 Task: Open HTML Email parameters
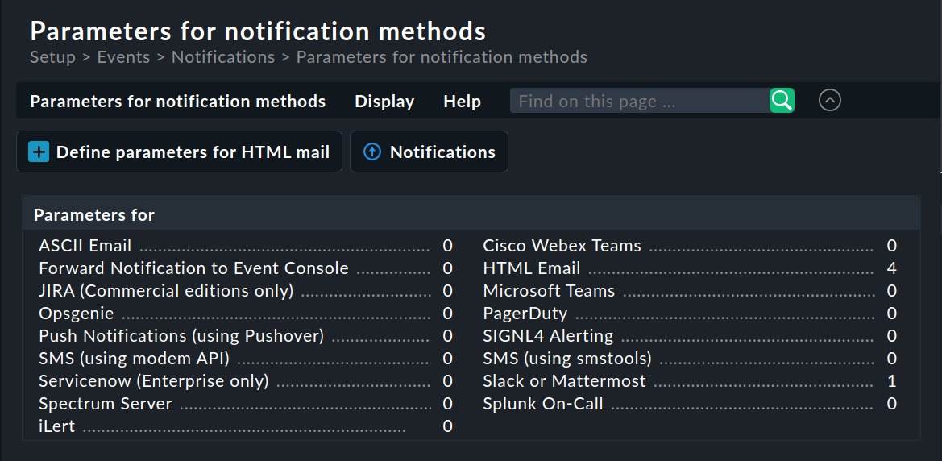532,268
